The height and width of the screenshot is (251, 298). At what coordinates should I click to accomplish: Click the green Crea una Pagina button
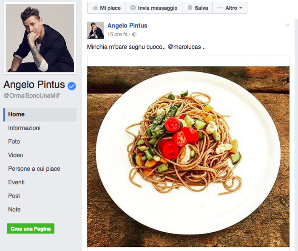point(31,228)
